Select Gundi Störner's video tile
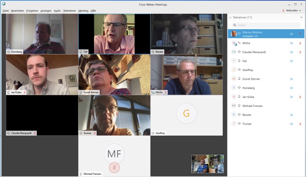 coord(114,75)
